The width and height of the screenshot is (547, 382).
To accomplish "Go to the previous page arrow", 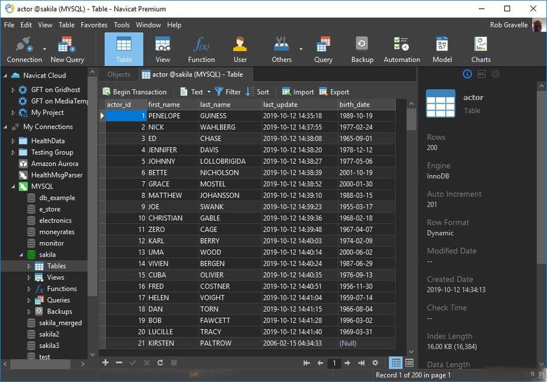I will click(x=320, y=363).
